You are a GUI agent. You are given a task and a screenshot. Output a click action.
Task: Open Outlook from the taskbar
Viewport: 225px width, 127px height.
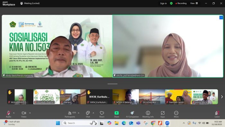click(x=131, y=123)
